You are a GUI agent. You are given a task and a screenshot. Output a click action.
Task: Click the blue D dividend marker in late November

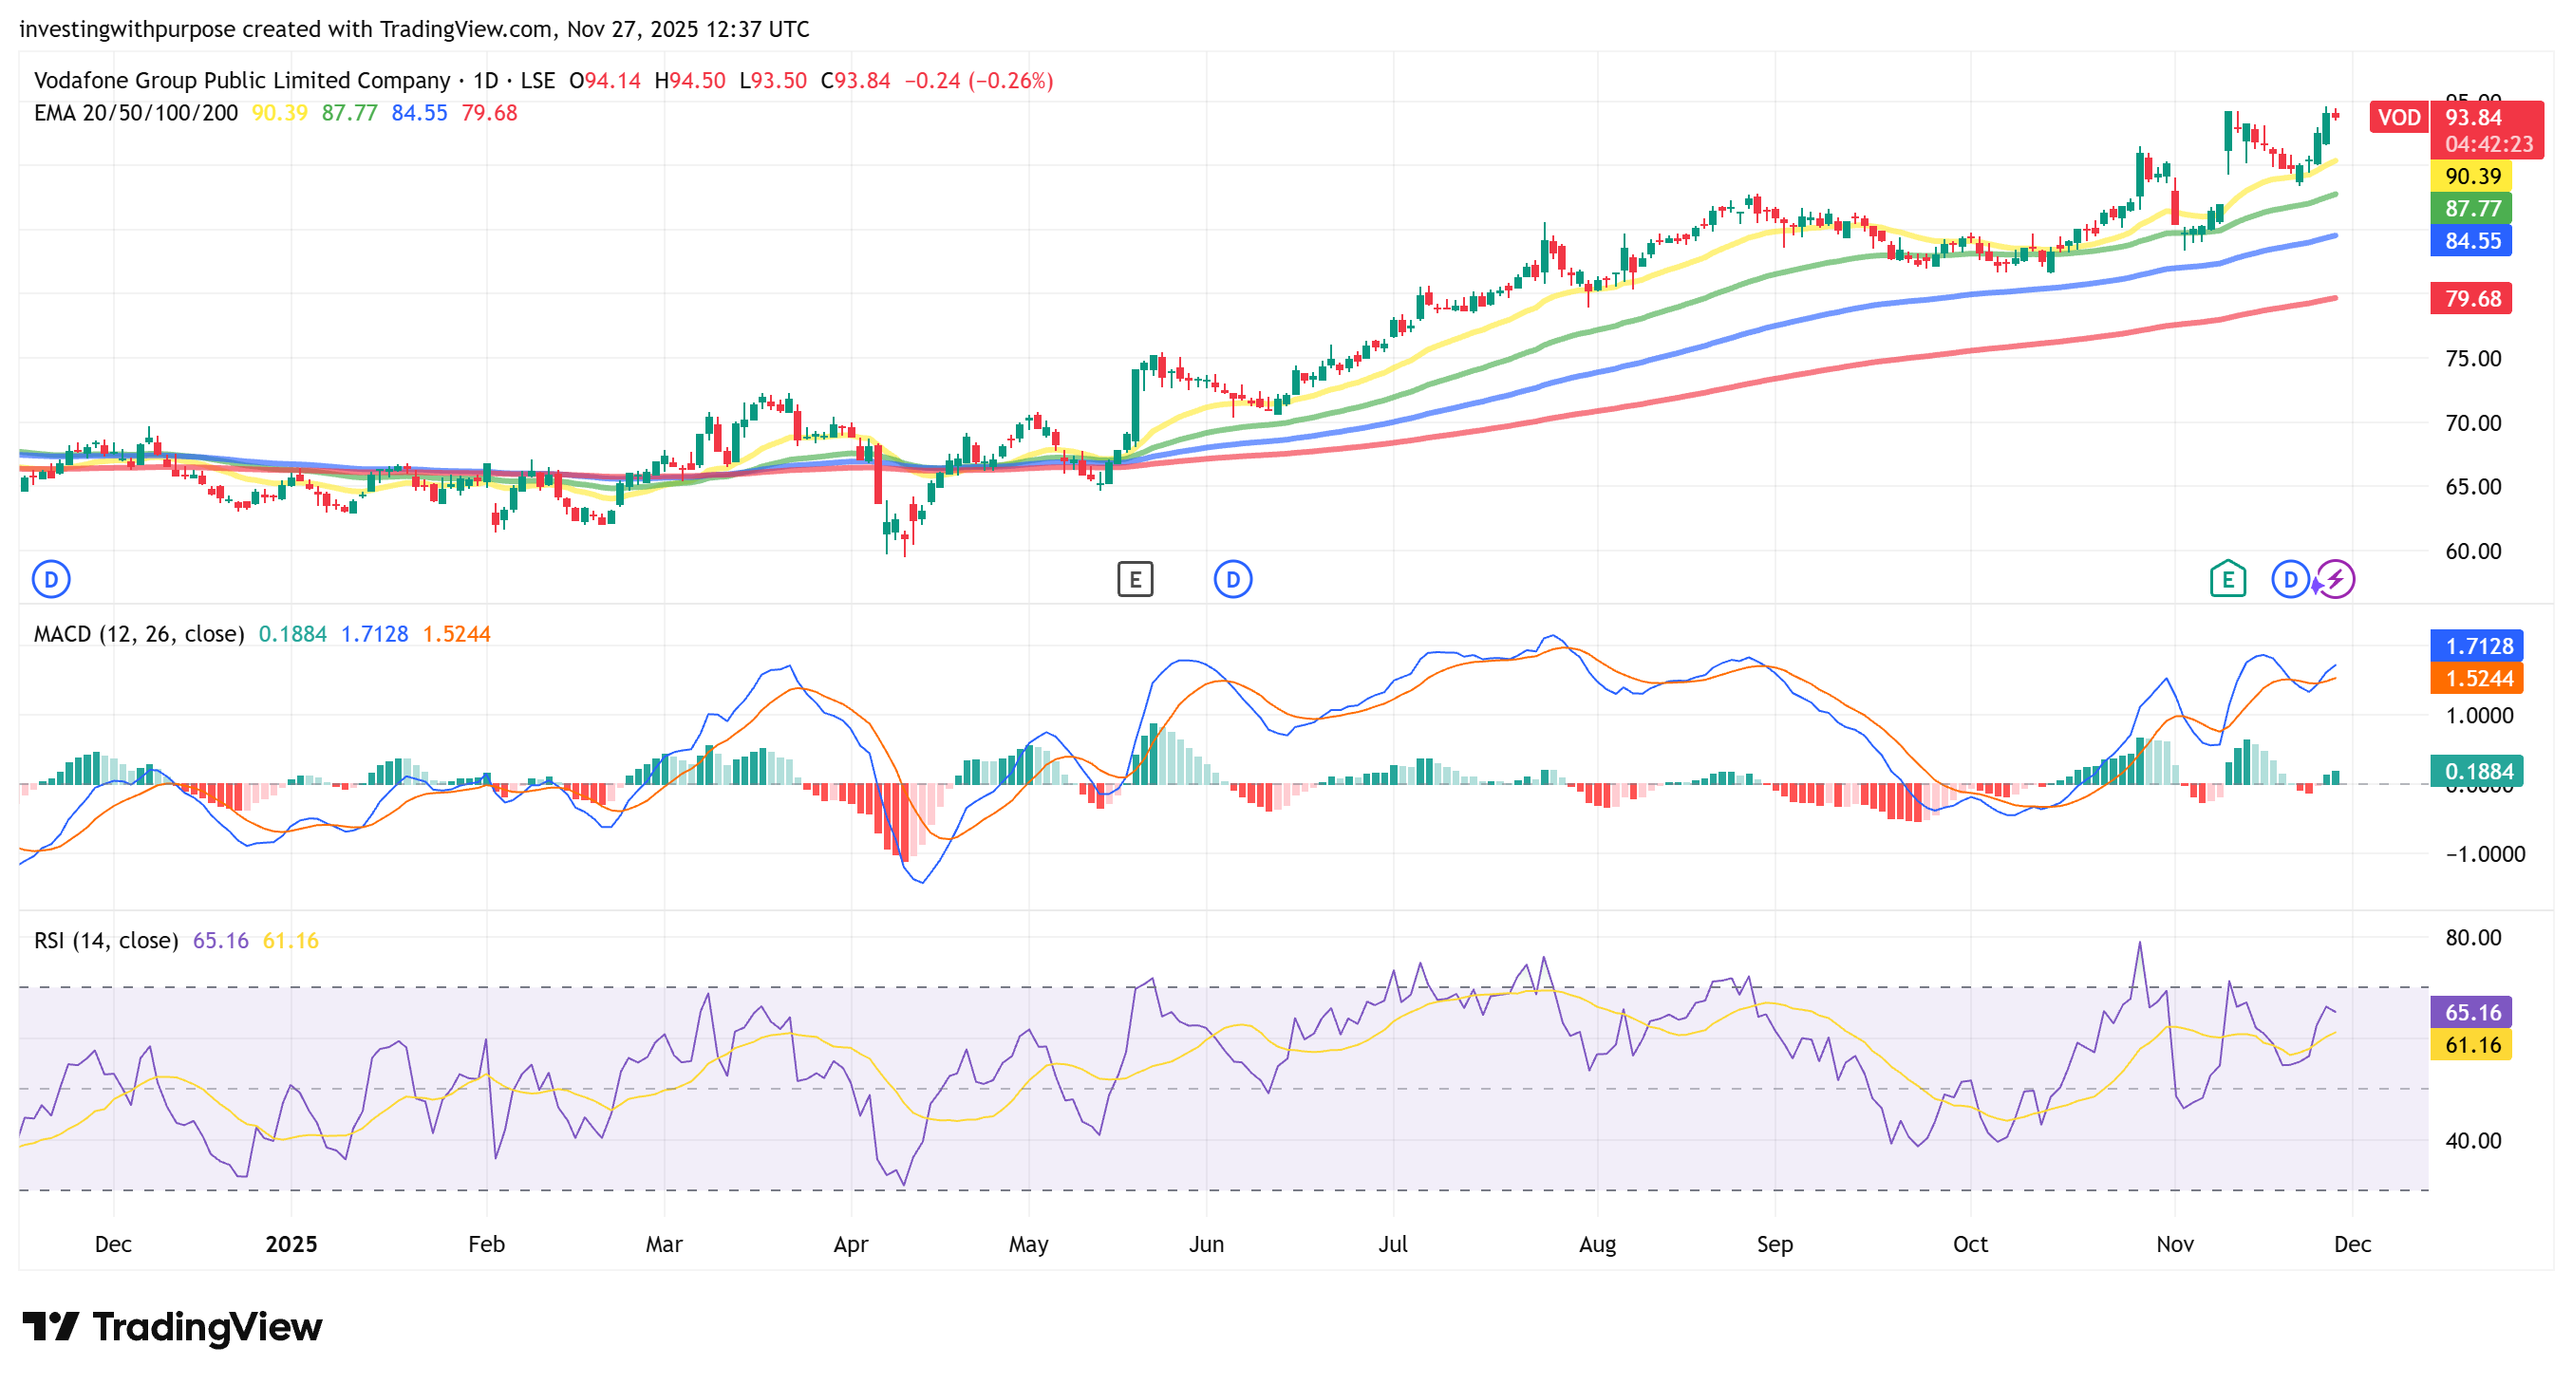pos(2289,579)
